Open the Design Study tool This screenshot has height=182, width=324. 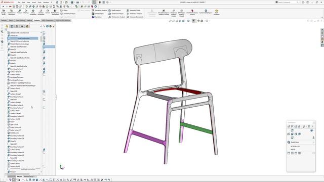[4, 12]
